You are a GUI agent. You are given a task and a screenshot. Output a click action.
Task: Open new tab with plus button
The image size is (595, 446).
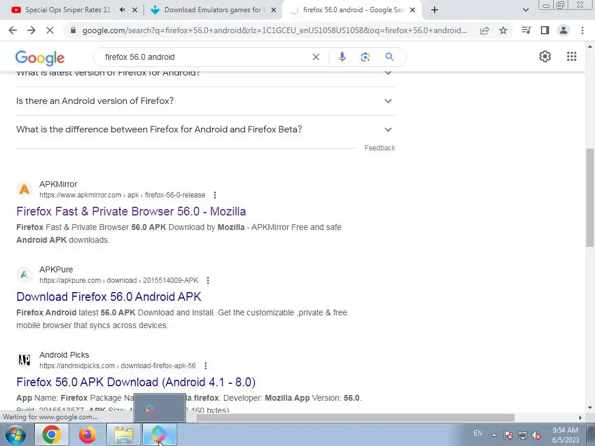pyautogui.click(x=435, y=10)
